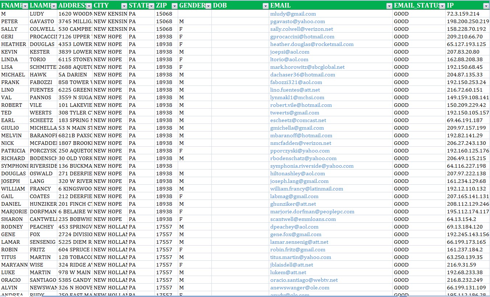Viewport: 490px width, 297px height.
Task: Select the IP cell 192.68.233.38
Action: [x=468, y=272]
